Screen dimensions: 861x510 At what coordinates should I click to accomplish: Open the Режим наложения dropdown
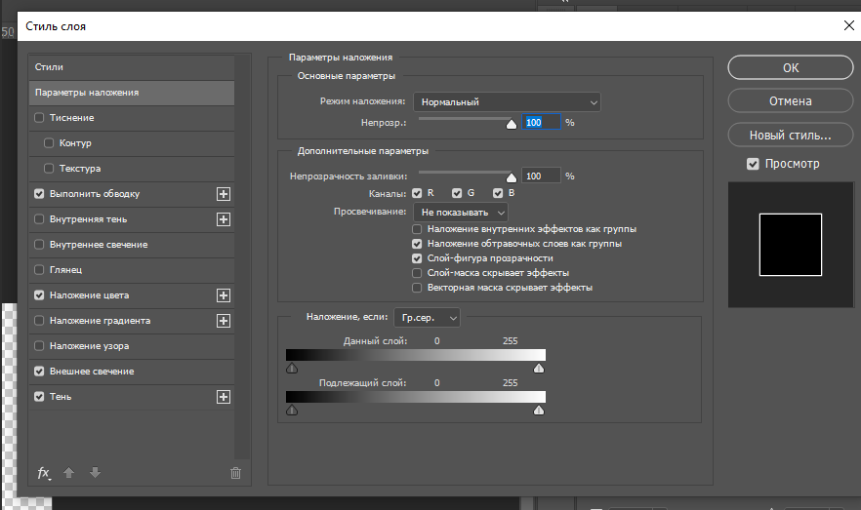(x=507, y=102)
